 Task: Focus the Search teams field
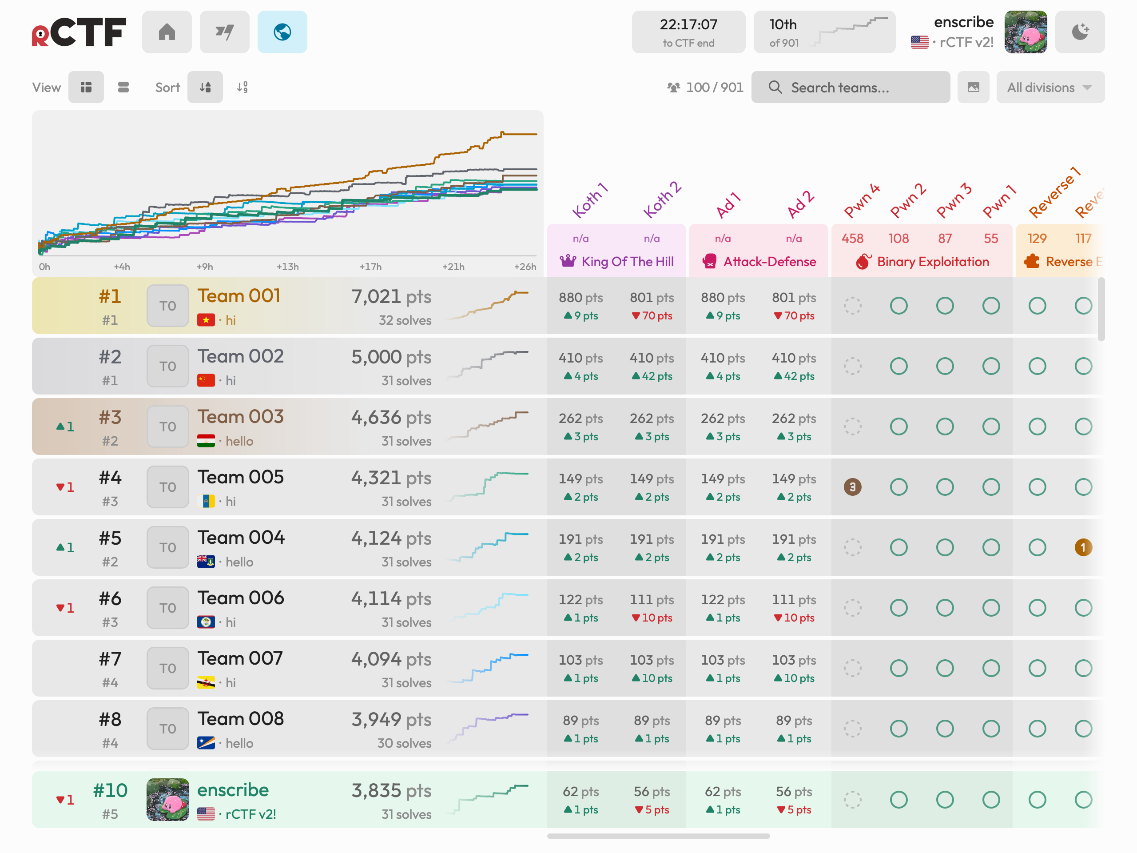coord(850,88)
